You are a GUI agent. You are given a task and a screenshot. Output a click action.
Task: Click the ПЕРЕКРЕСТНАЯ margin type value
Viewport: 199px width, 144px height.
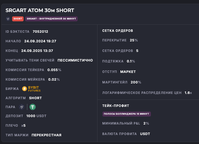coord(47,135)
